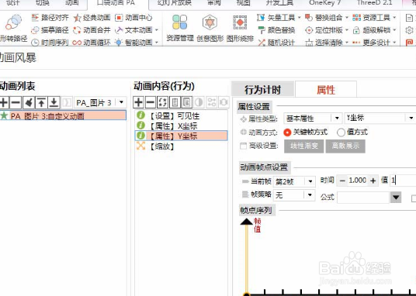Image resolution: width=416 pixels, height=296 pixels.
Task: Expand the 选择清除 dropdown
Action: [x=346, y=43]
